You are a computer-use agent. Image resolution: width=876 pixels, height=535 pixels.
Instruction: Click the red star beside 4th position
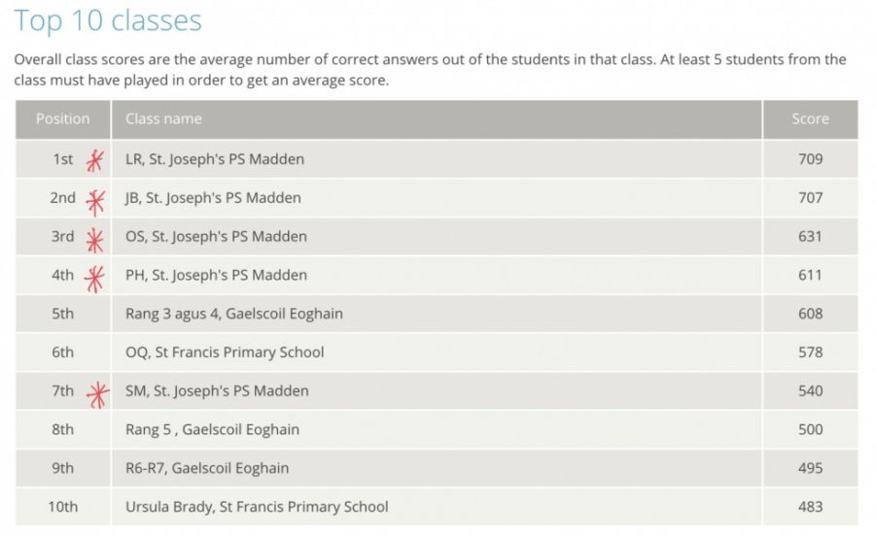point(93,278)
